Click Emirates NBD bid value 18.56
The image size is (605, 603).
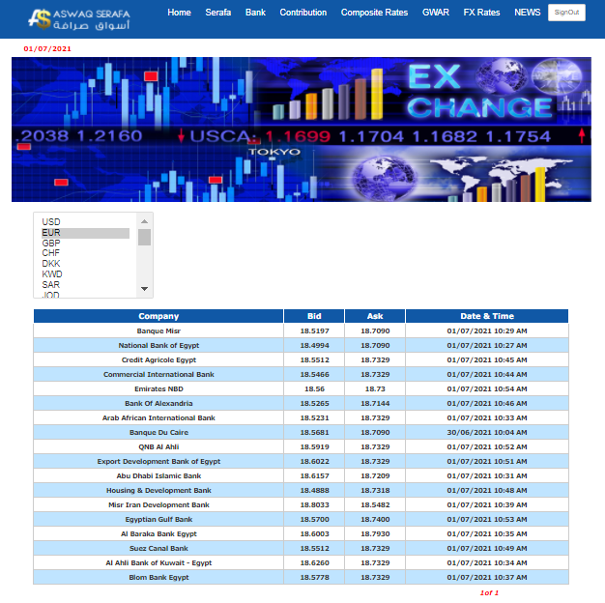coord(314,388)
